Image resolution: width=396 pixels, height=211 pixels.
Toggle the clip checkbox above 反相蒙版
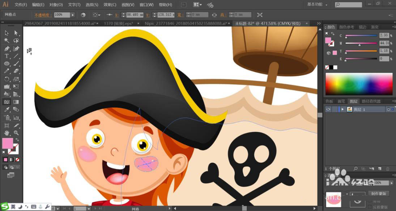click(x=370, y=201)
